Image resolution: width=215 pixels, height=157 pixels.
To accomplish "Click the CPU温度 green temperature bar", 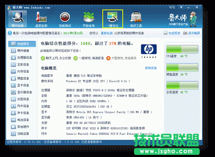I will coord(182,49).
